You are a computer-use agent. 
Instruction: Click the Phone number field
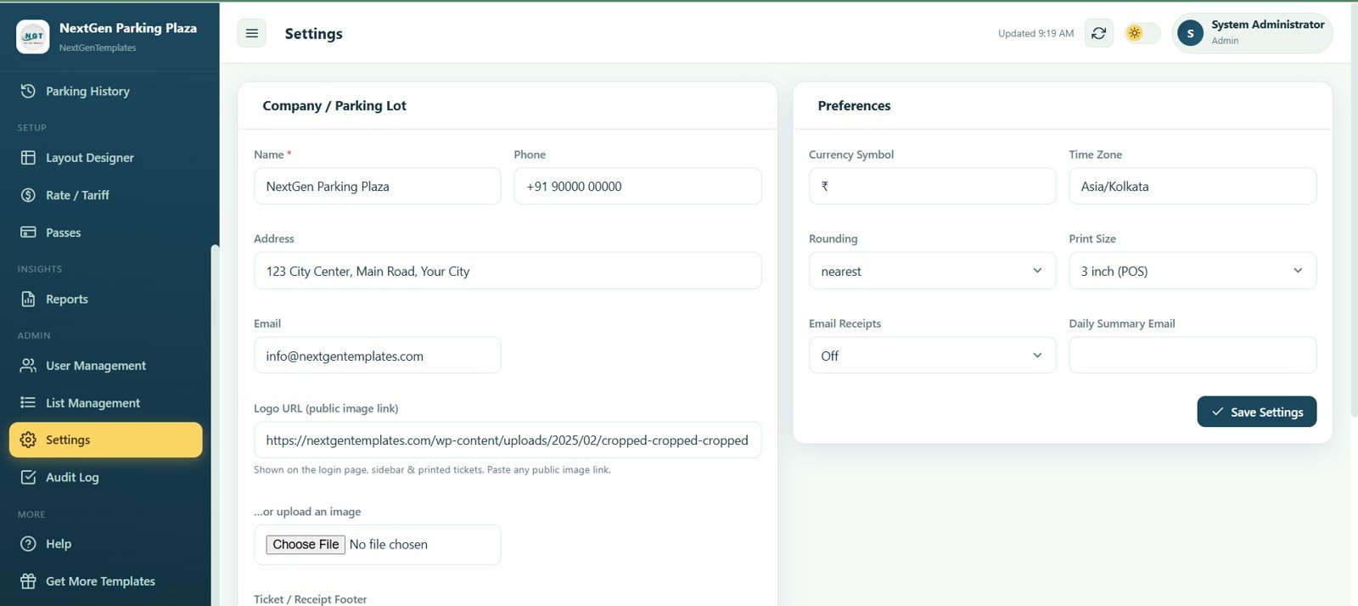coord(637,186)
